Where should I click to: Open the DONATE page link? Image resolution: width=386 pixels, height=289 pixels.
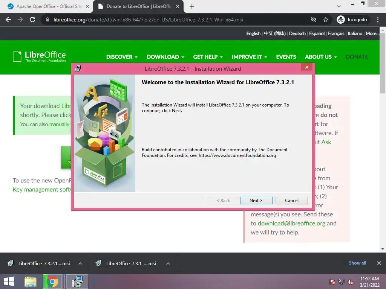tap(357, 57)
